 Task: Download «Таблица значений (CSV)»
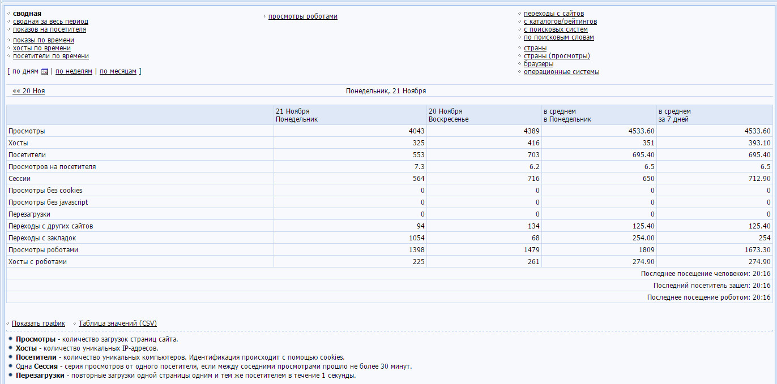click(117, 323)
